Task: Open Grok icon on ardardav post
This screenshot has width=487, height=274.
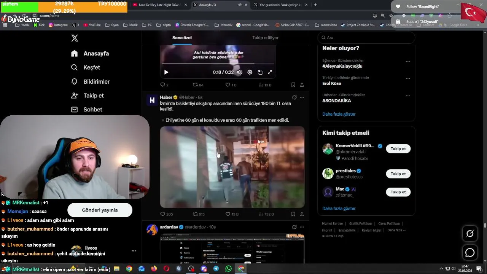Action: [294, 227]
